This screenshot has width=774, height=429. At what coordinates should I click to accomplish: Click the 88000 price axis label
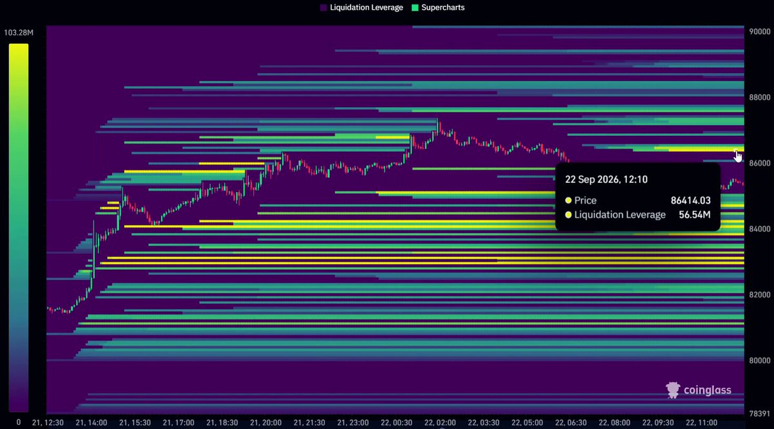tap(759, 97)
